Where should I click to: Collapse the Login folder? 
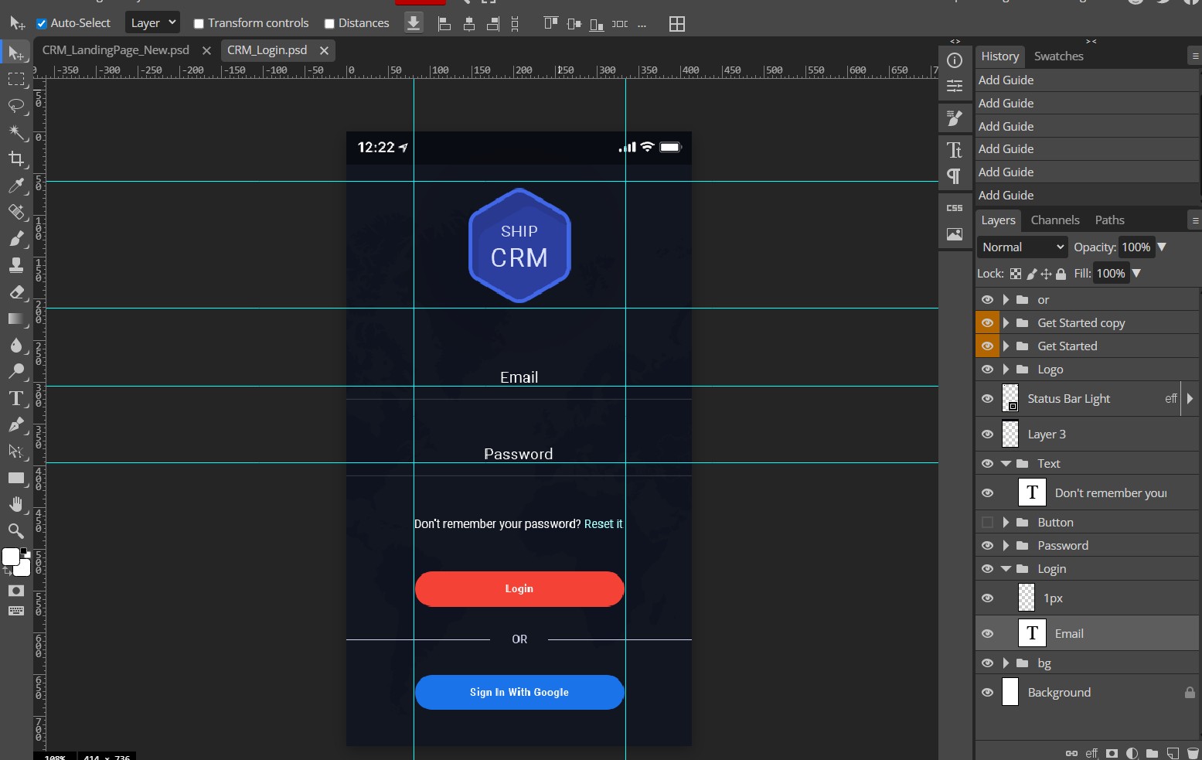pos(1006,569)
